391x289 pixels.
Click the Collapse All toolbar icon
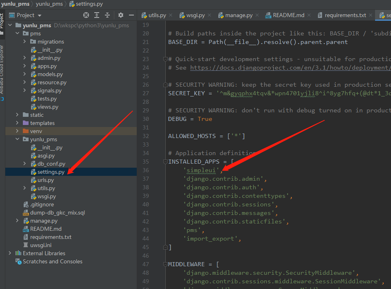click(x=107, y=15)
